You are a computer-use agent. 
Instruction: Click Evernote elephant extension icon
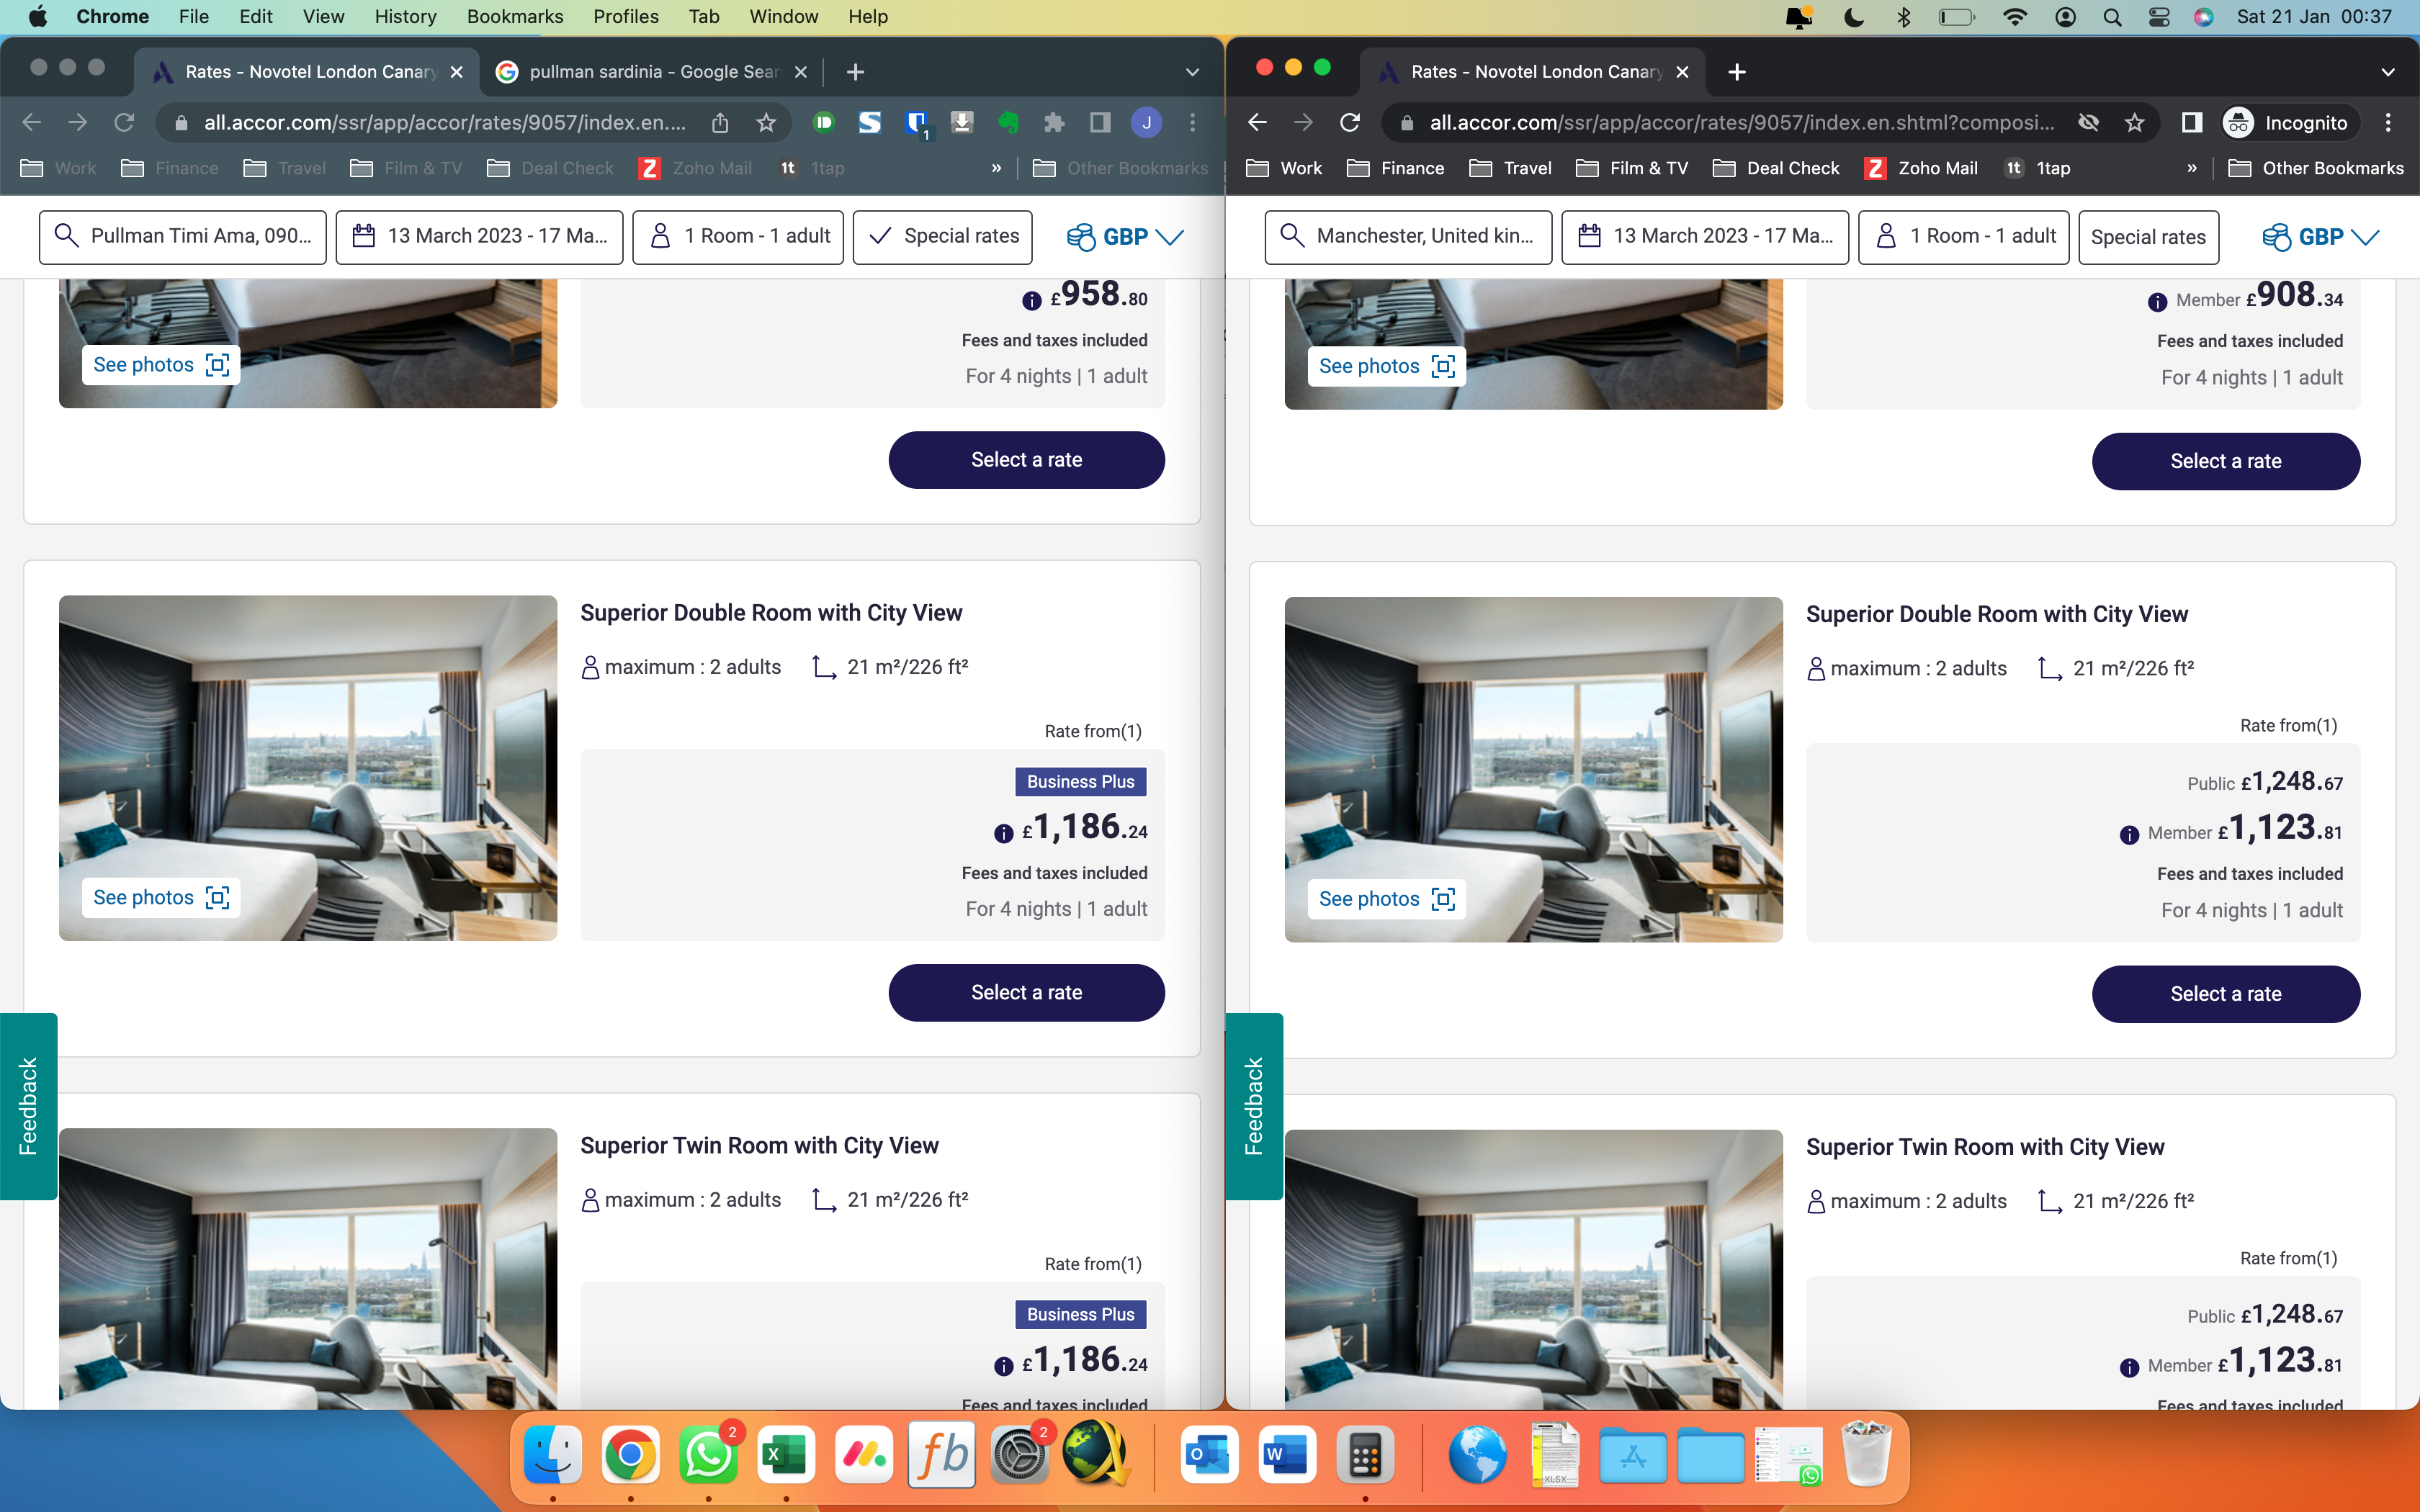click(x=1008, y=122)
